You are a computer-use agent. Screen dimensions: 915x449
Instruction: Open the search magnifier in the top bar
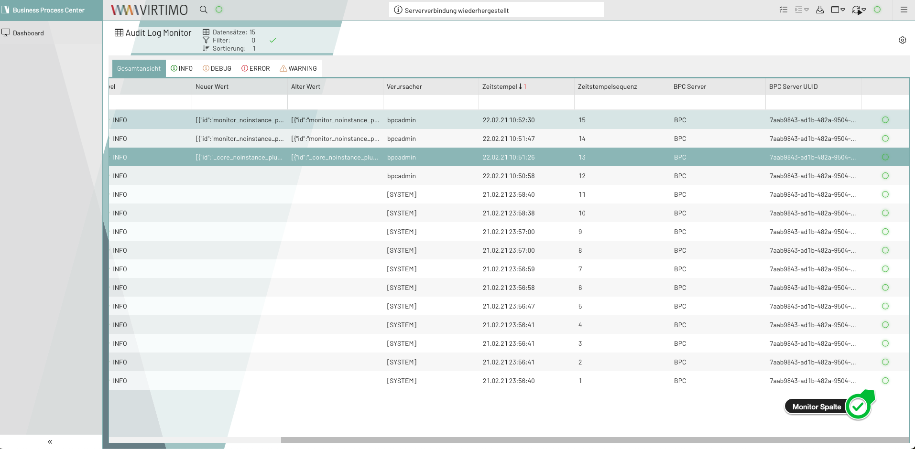203,9
